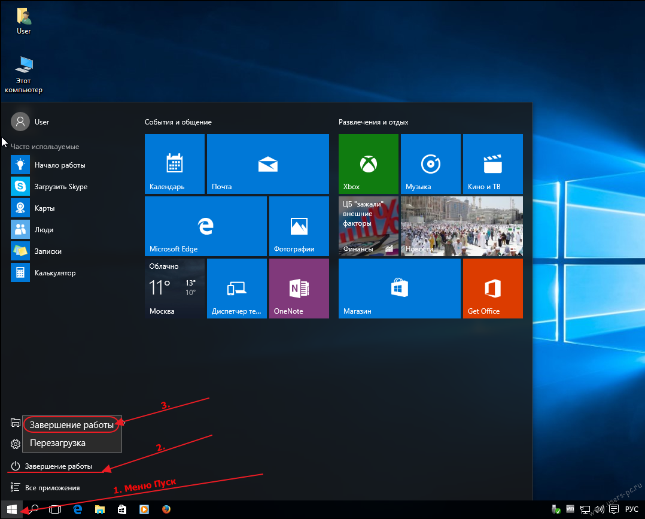
Task: Open taskbar search magnifier
Action: click(x=35, y=509)
